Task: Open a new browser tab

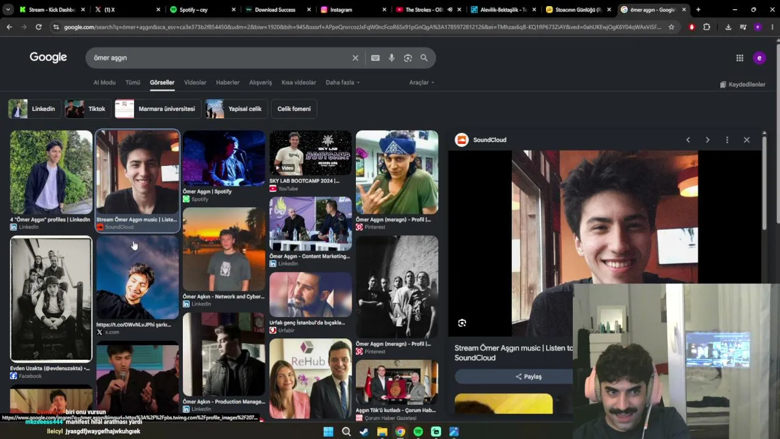Action: coord(698,10)
